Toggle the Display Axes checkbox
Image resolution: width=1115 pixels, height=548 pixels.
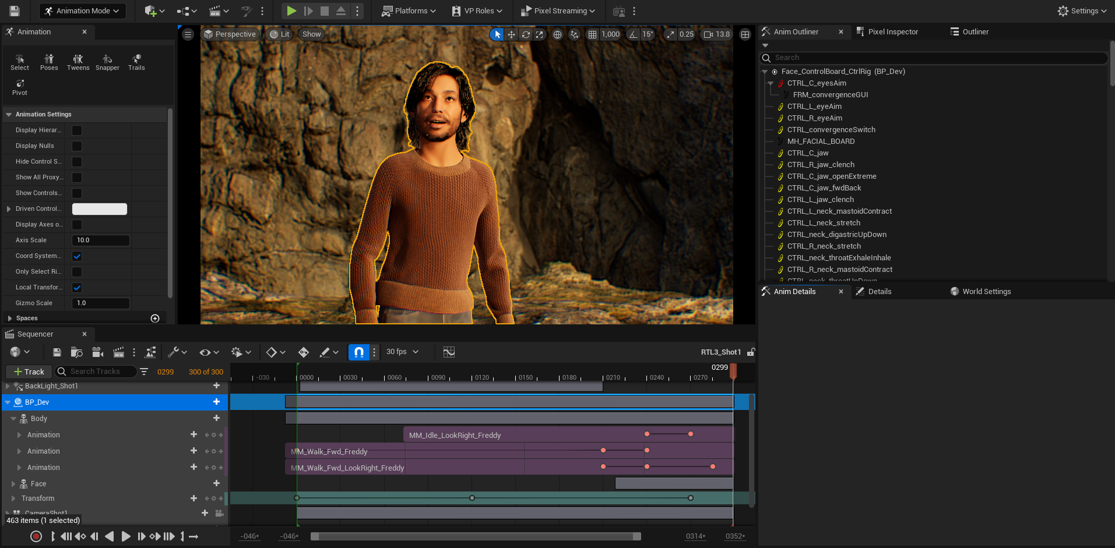(x=77, y=225)
